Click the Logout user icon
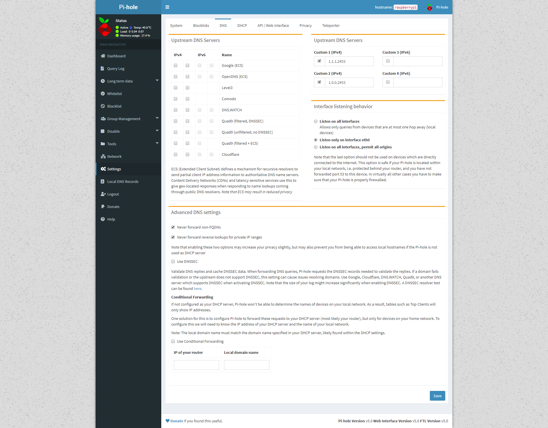This screenshot has width=548, height=428. click(x=103, y=194)
